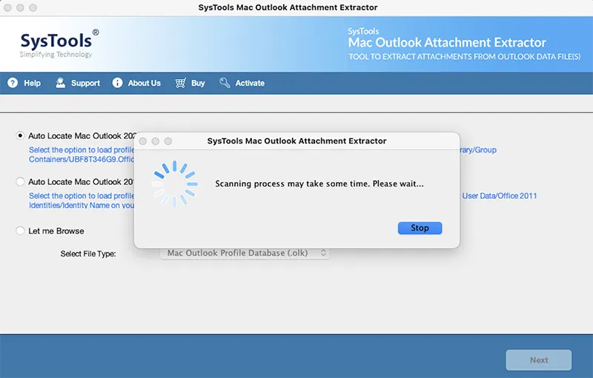Open the Activate menu label
The height and width of the screenshot is (378, 593).
tap(250, 83)
